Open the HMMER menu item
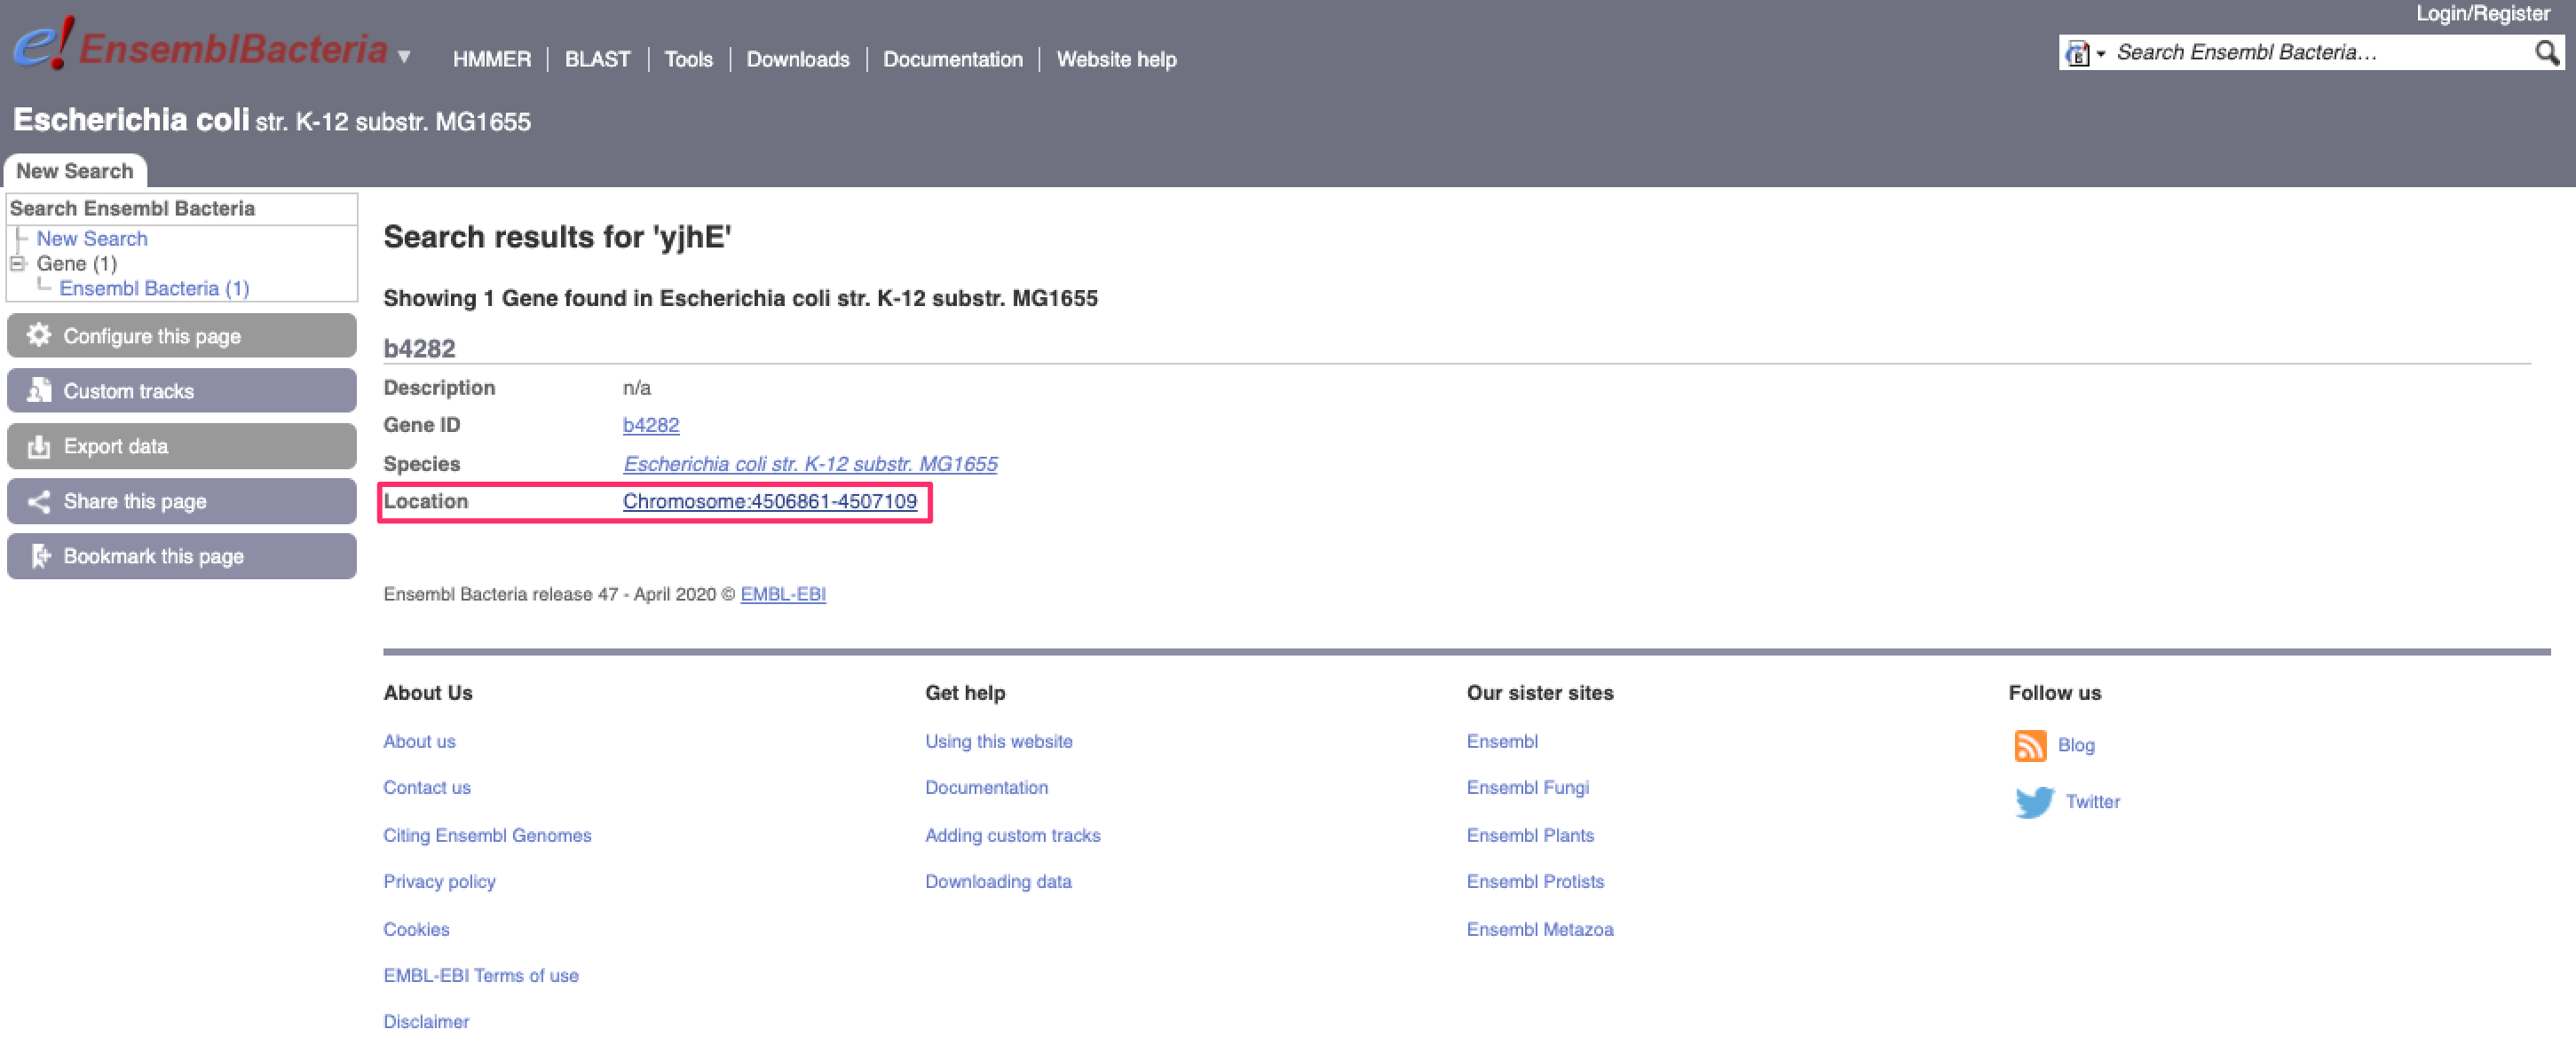 (491, 59)
